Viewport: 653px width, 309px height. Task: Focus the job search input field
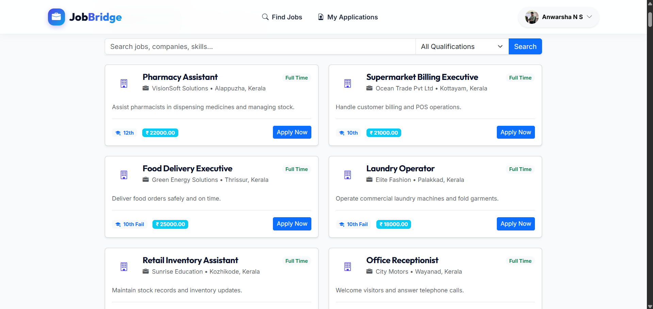point(260,47)
